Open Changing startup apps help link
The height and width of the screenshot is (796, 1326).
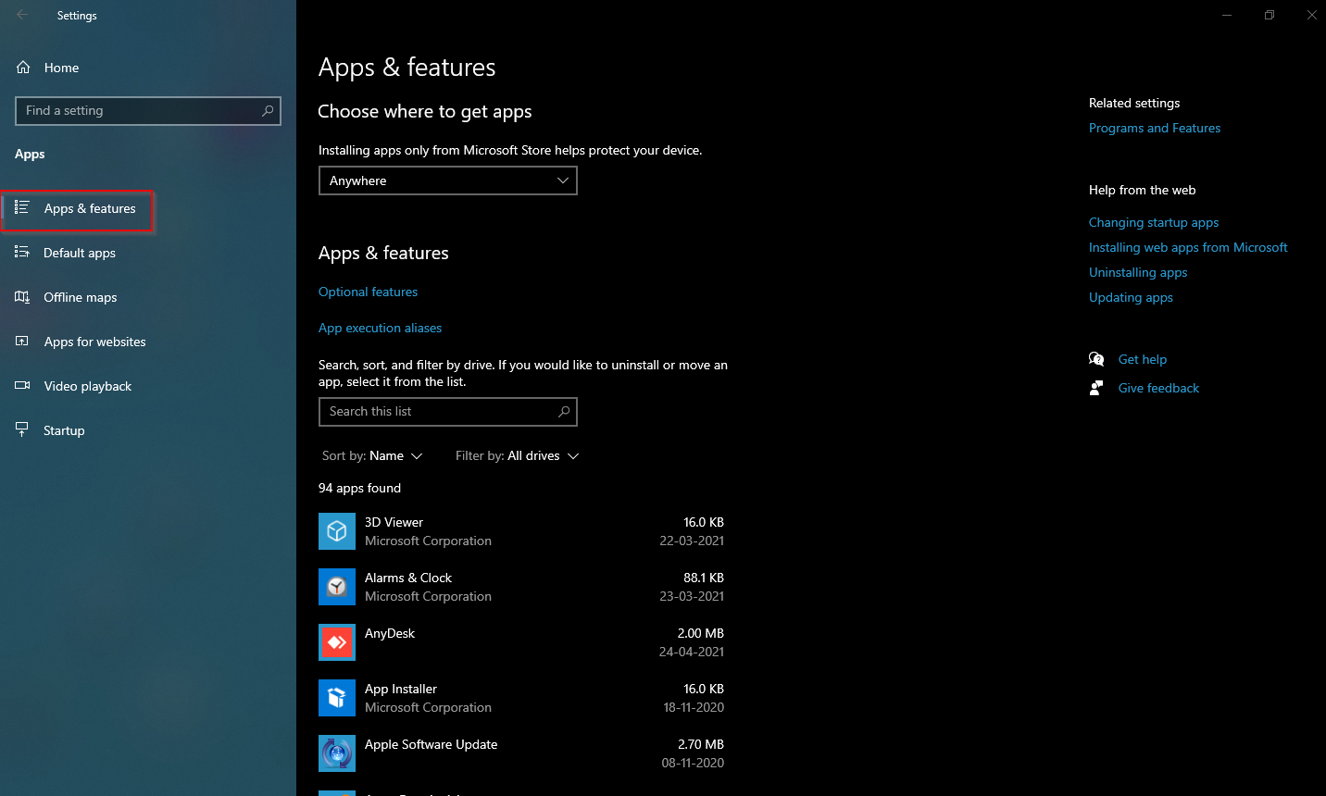point(1154,222)
